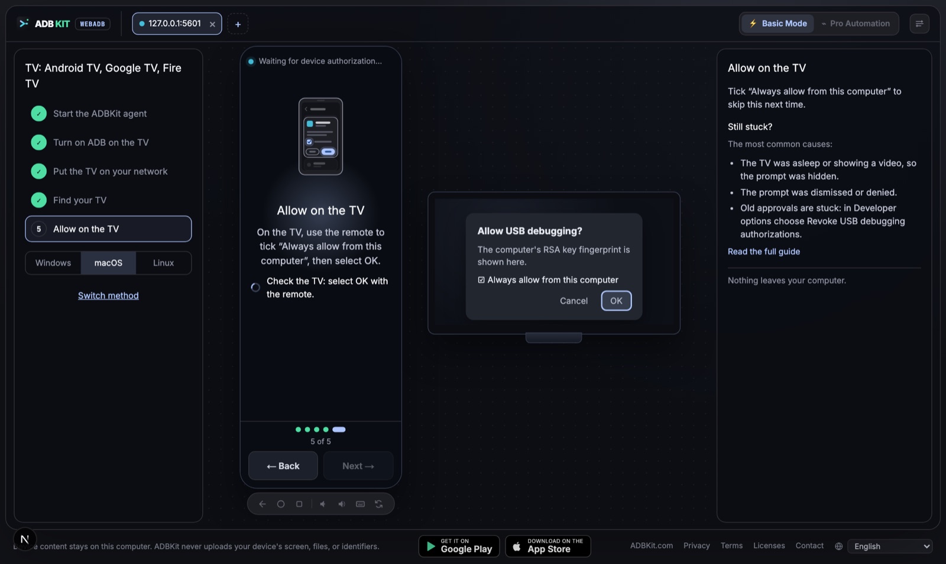
Task: Open the Licenses footer link
Action: [769, 546]
